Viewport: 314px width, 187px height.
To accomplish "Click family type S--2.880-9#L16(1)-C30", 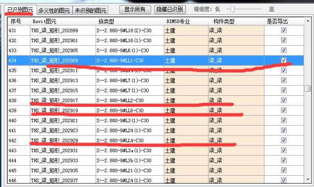I will coord(124,40).
